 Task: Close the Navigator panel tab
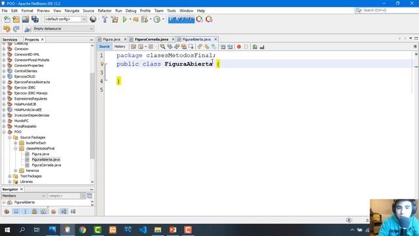[22, 189]
